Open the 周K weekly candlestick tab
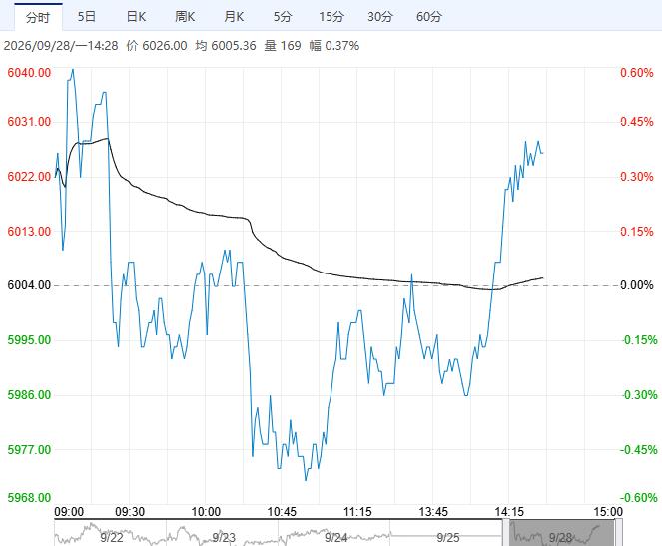Image resolution: width=662 pixels, height=546 pixels. coord(185,17)
